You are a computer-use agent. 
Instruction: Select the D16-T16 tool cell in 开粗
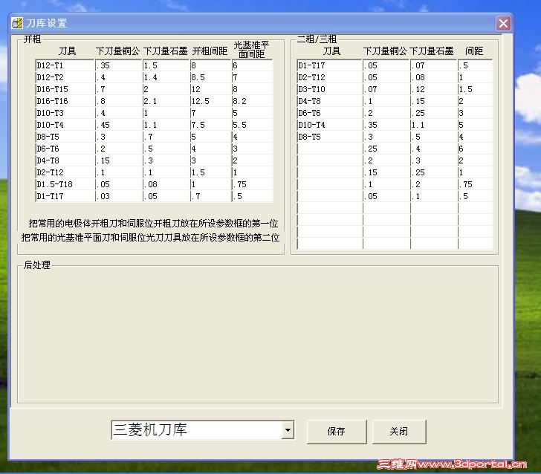65,101
